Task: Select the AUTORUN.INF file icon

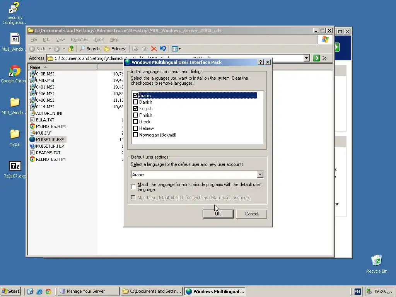Action: pos(32,113)
